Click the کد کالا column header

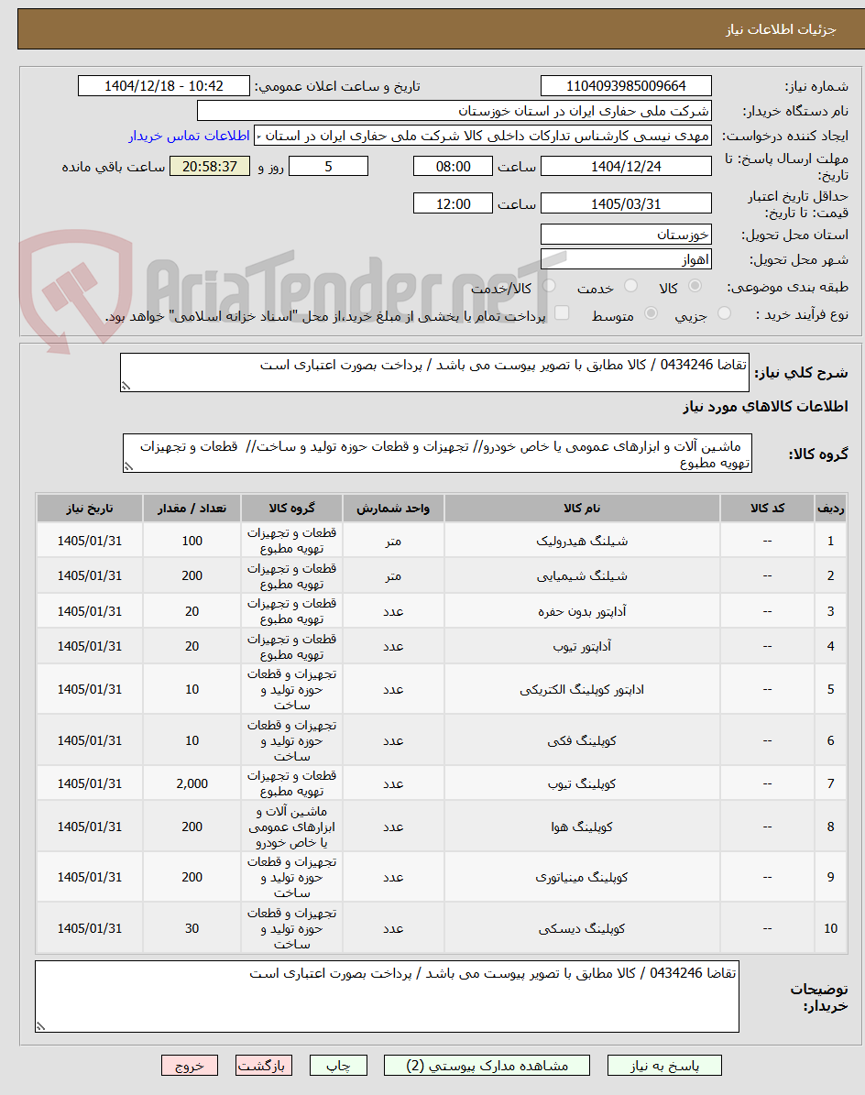click(x=767, y=509)
